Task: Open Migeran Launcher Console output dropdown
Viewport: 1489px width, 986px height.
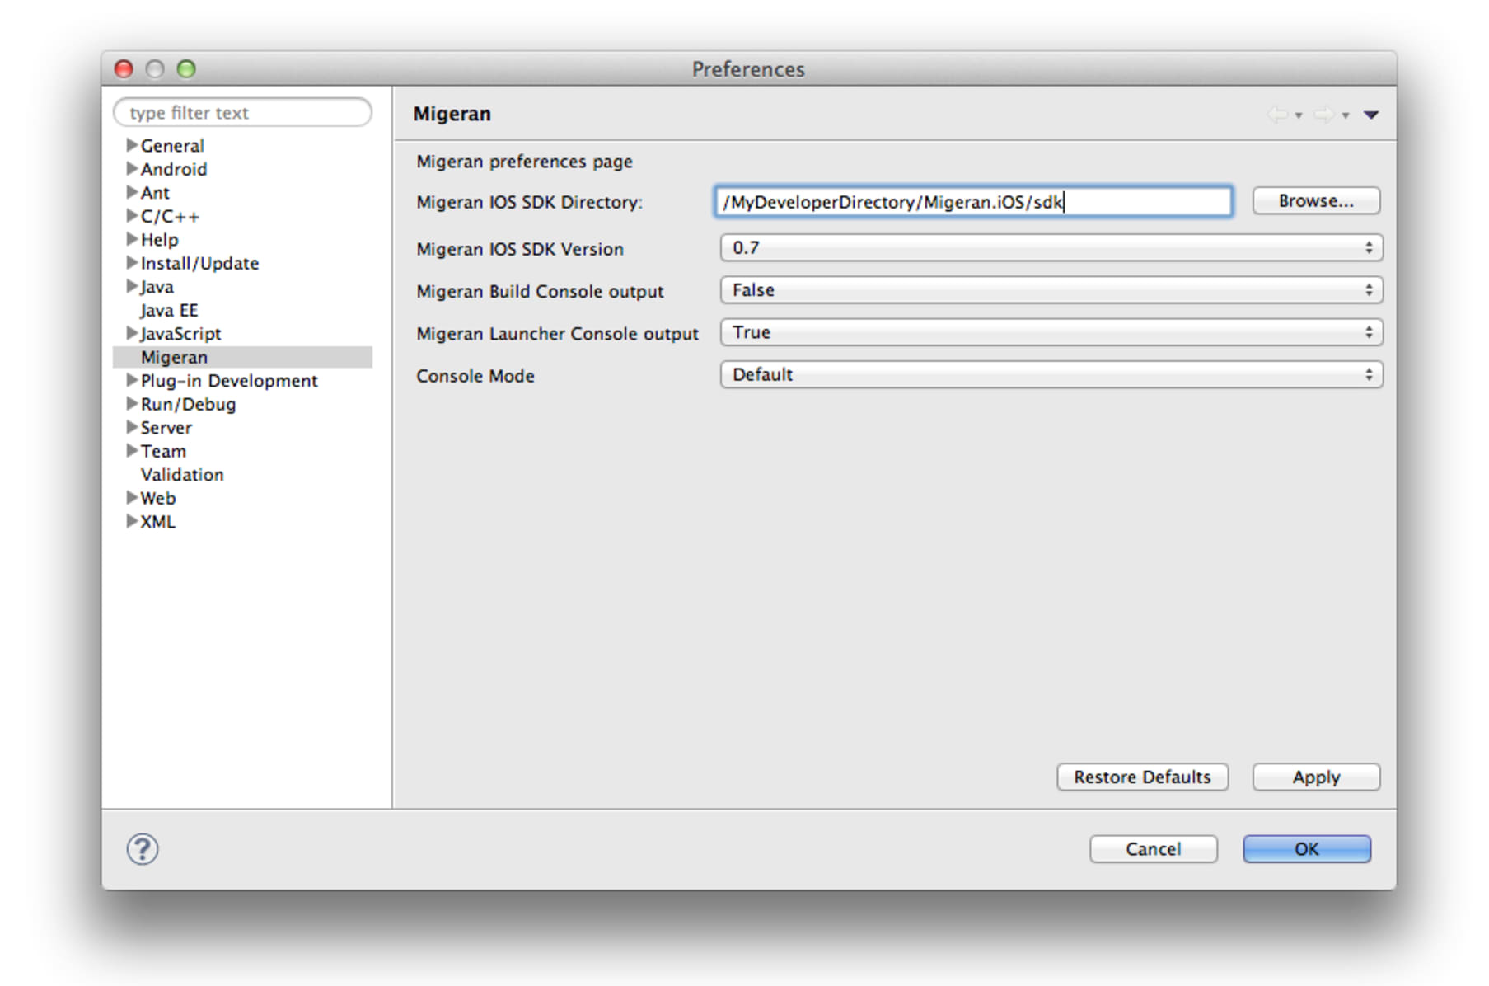Action: pyautogui.click(x=1051, y=332)
